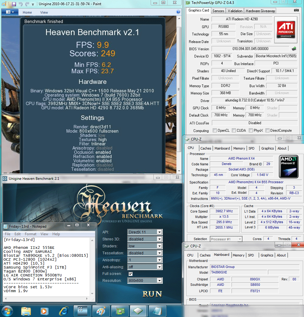This screenshot has height=317, width=304.
Task: Toggle the PhysX computing checkbox
Action: coord(251,130)
